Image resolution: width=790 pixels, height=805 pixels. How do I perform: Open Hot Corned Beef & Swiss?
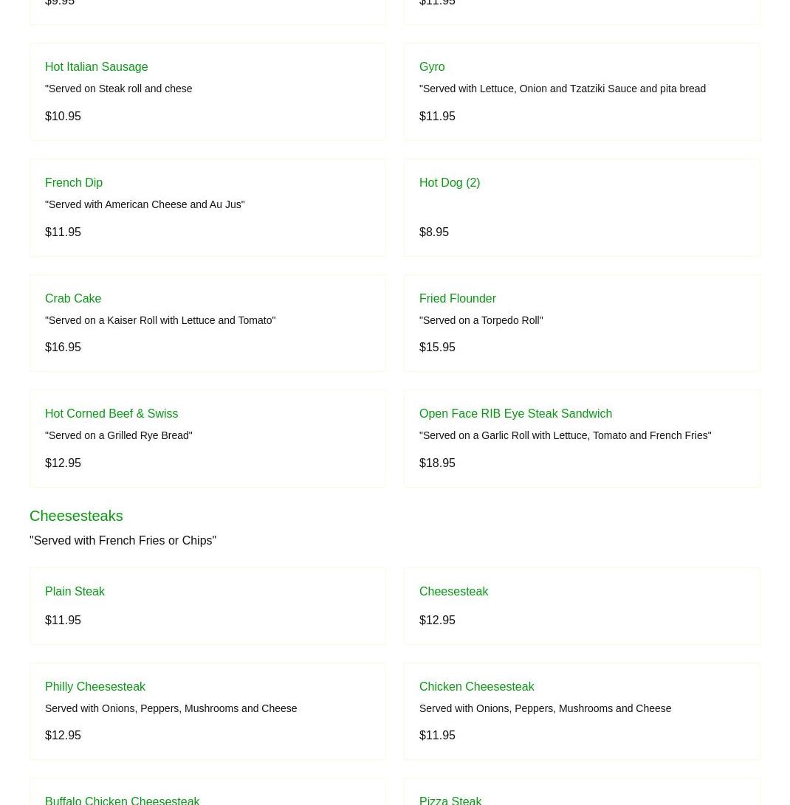tap(111, 414)
